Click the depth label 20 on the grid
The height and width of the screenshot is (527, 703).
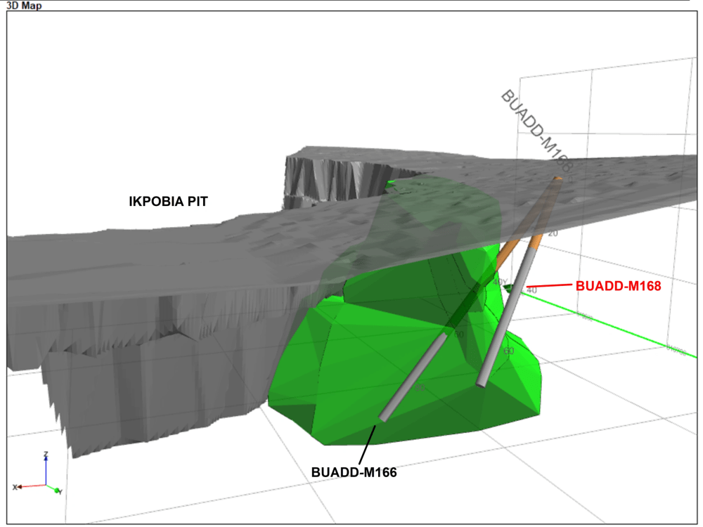pos(554,233)
